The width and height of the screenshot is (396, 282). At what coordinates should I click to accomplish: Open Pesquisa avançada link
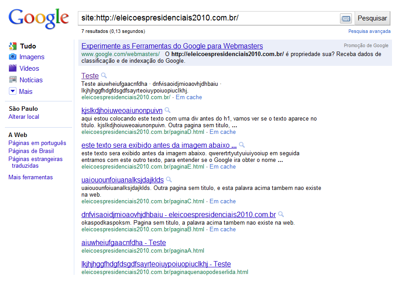(x=369, y=32)
